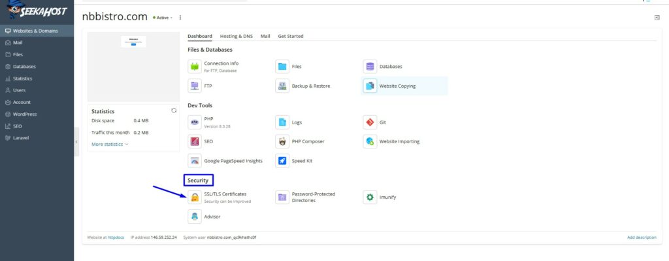Image resolution: width=669 pixels, height=261 pixels.
Task: Open the httpdocs link
Action: [116, 237]
